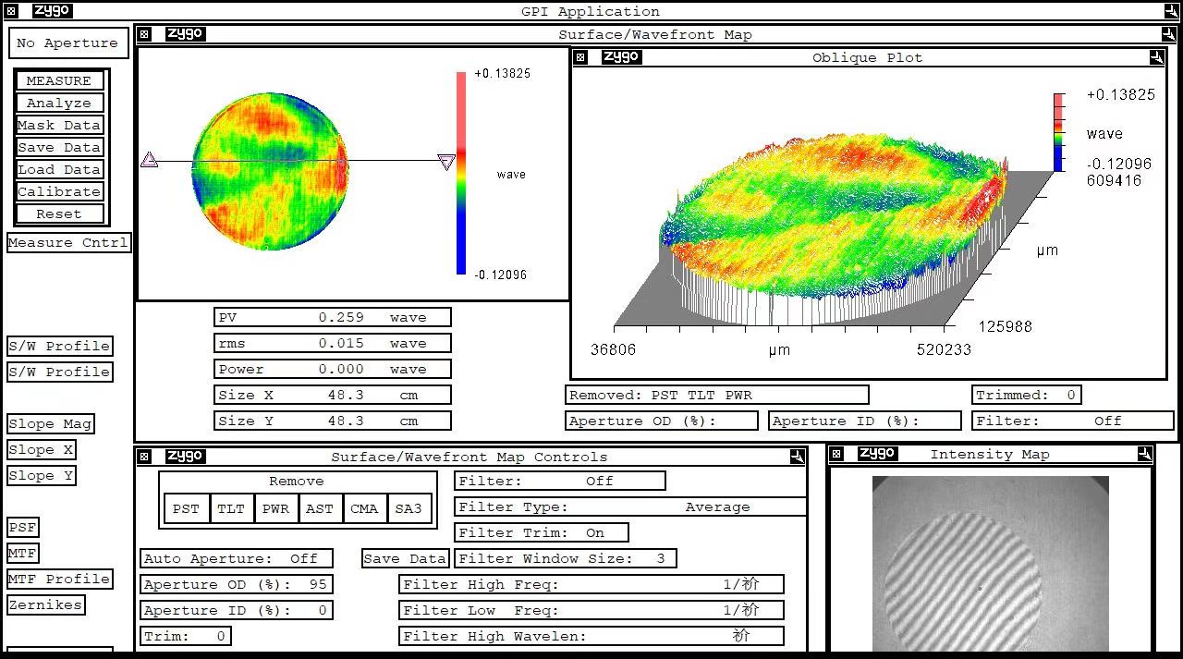Toggle PST removal in Remove box
The image size is (1183, 659).
(186, 508)
